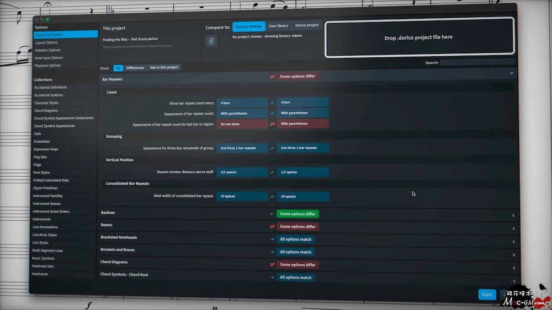
Task: Click the not-equal icon beside Bar Repeats
Action: [272, 77]
